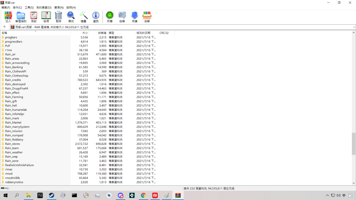This screenshot has width=356, height=200.
Task: Select the Rain_credits folder name
Action: [13, 80]
